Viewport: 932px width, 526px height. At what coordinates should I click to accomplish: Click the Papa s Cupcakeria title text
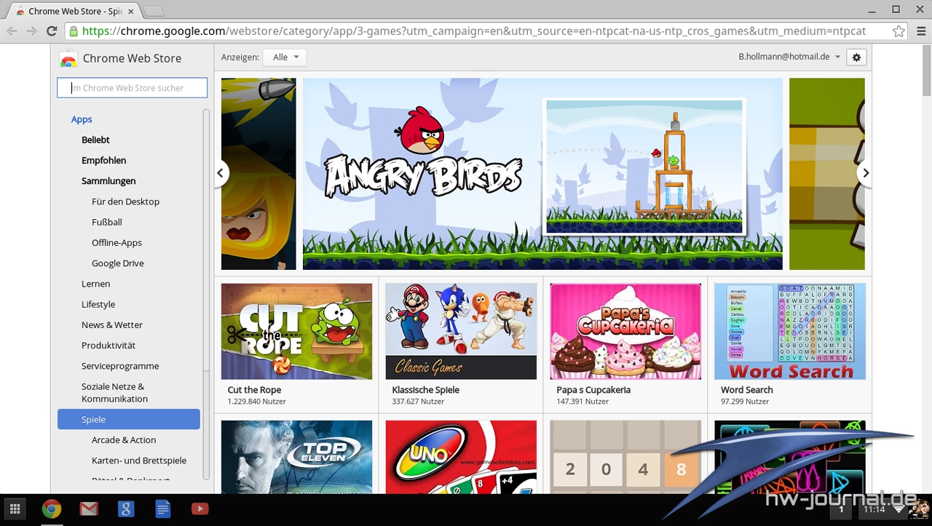point(593,390)
